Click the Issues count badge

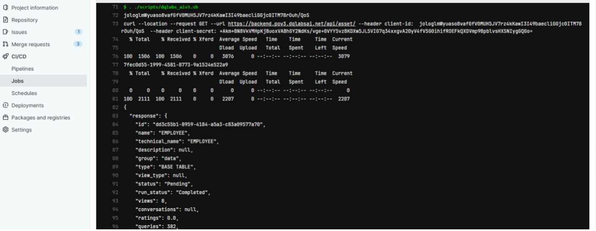point(78,32)
